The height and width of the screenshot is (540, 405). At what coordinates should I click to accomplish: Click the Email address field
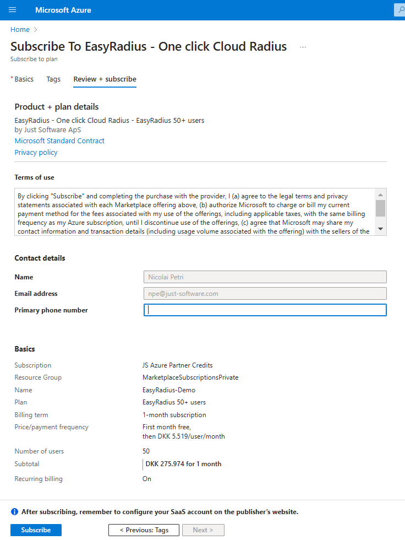(x=265, y=293)
